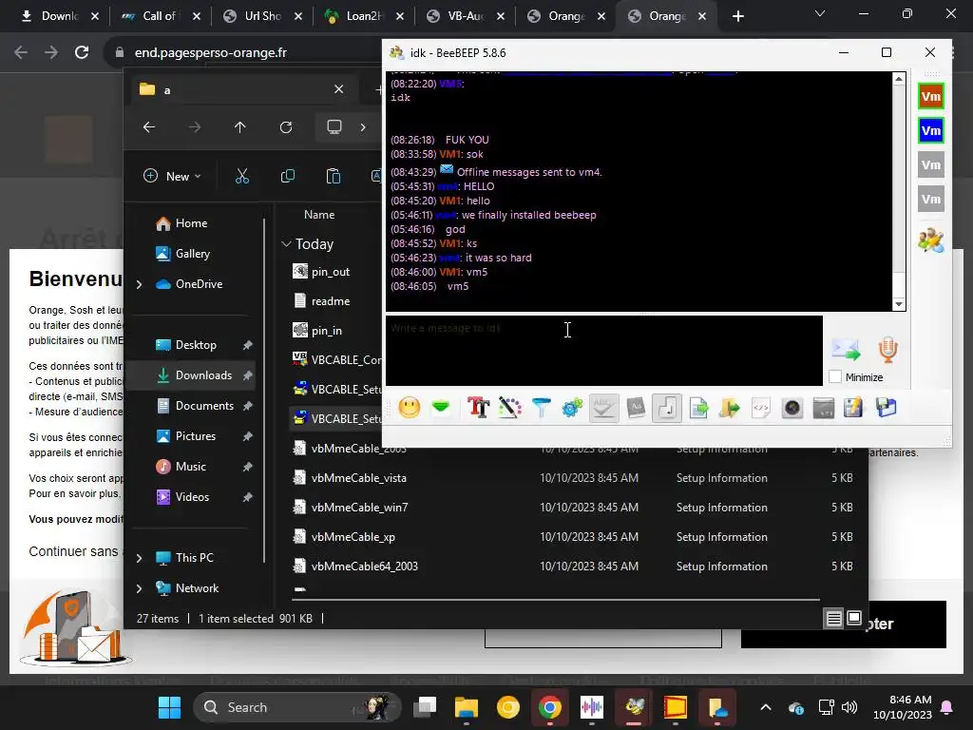The height and width of the screenshot is (730, 973).
Task: Open the New dropdown in File Explorer
Action: pos(173,176)
